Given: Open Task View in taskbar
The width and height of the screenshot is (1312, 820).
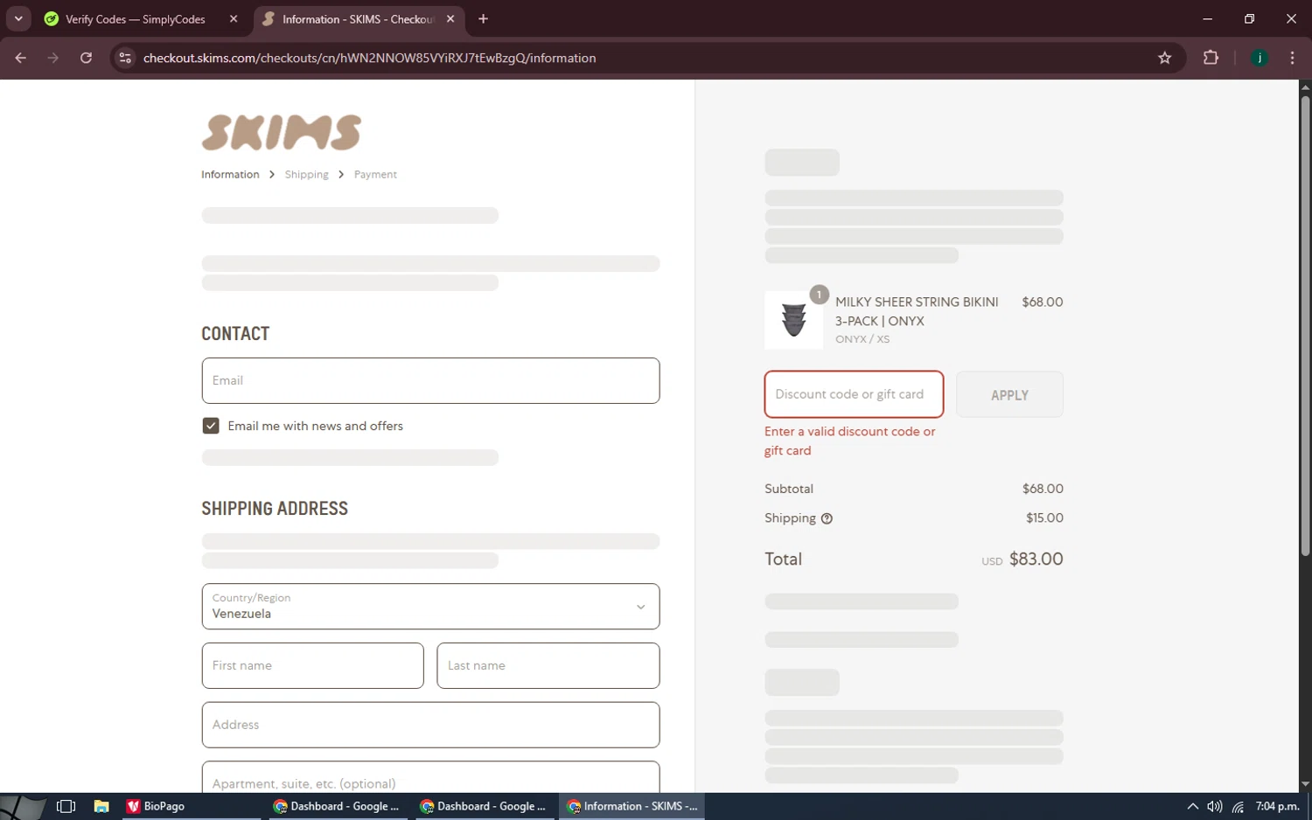Looking at the screenshot, I should coord(66,806).
